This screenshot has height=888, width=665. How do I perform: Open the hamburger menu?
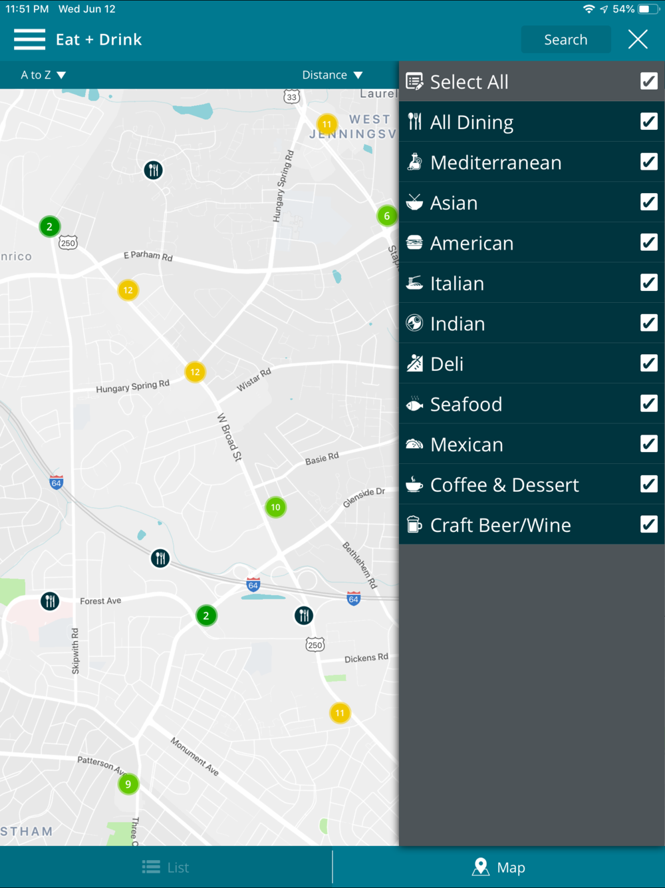point(29,39)
